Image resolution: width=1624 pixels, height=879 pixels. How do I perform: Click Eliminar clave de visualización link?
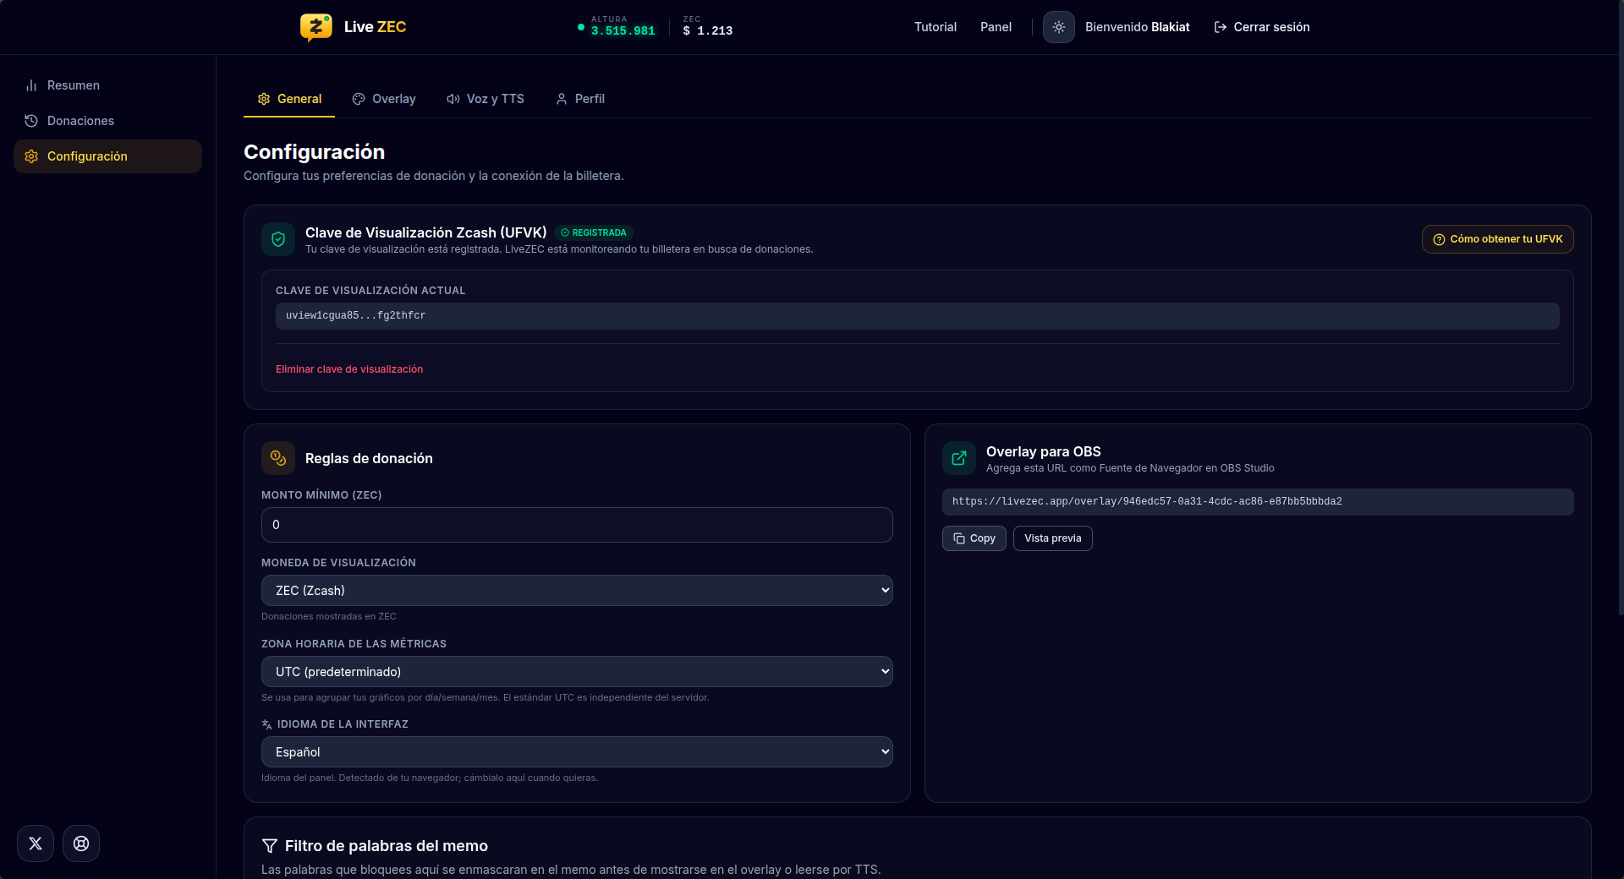(x=349, y=369)
